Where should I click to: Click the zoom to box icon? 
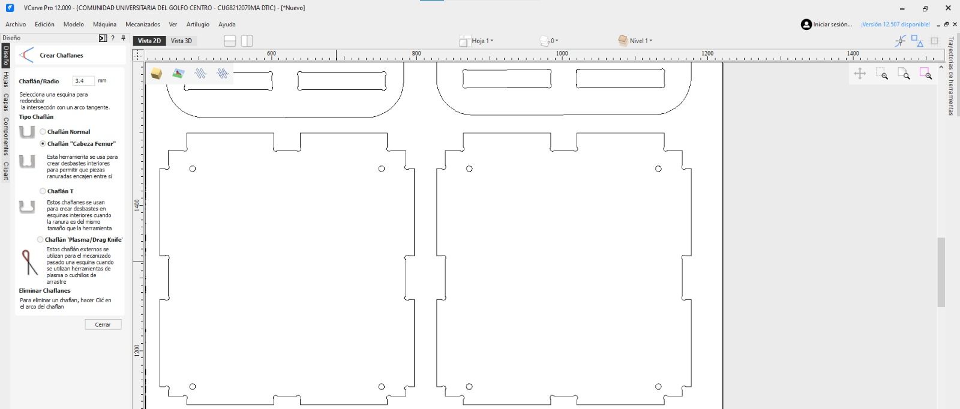(881, 74)
